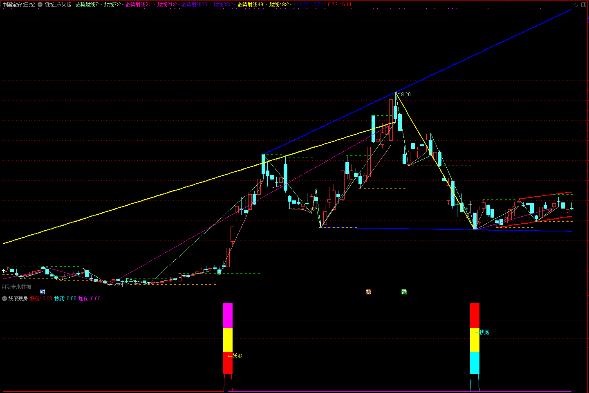
Task: Click the blue 11.27 value
Action: click(x=302, y=5)
